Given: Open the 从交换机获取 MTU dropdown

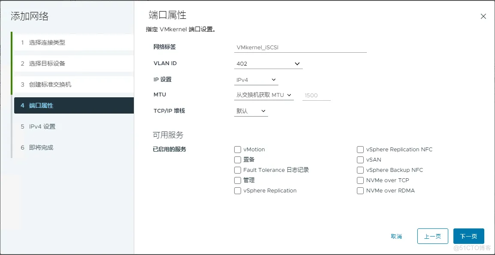Looking at the screenshot, I should (x=264, y=95).
